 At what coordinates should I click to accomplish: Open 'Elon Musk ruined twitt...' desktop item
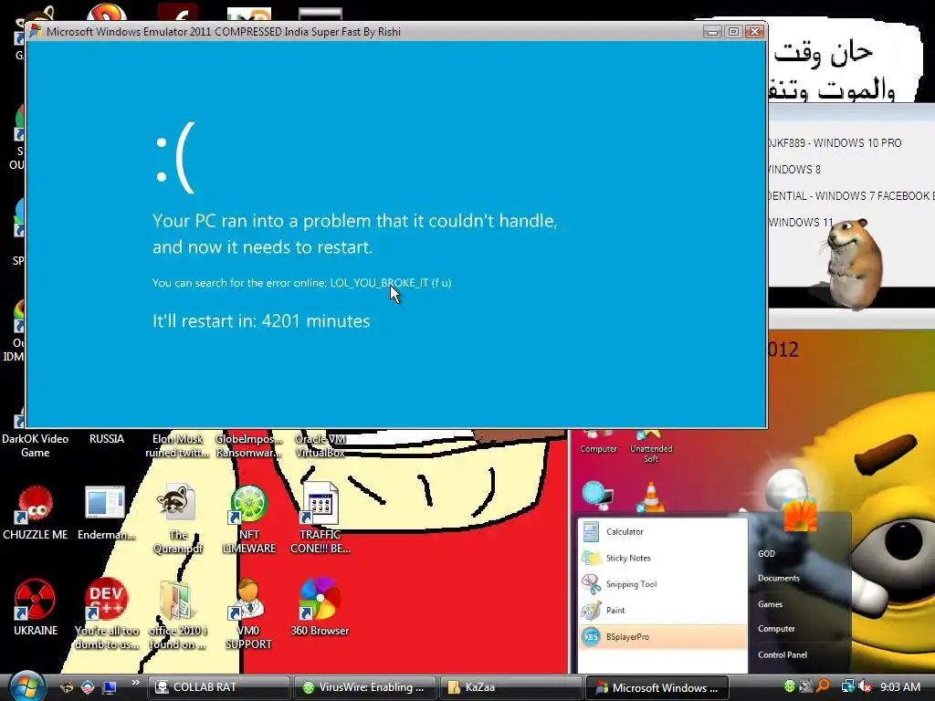[x=177, y=445]
